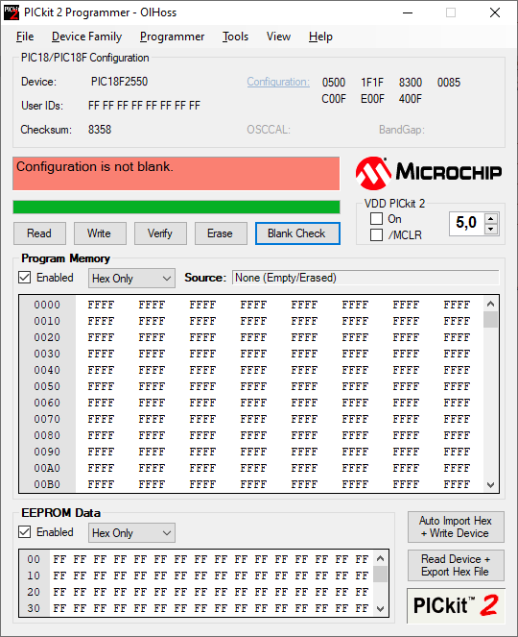Open the Programmer menu
The width and height of the screenshot is (518, 637).
(x=172, y=37)
